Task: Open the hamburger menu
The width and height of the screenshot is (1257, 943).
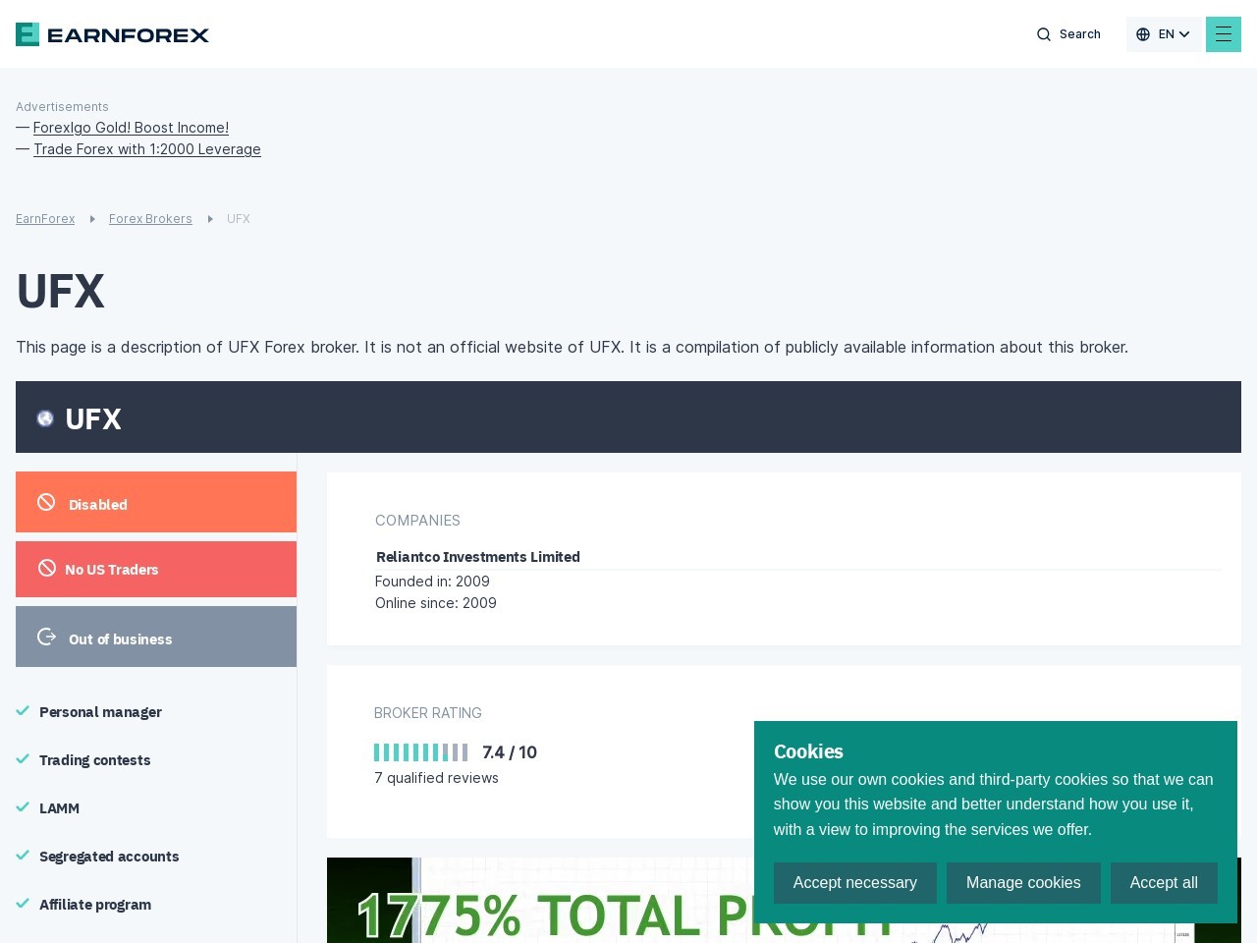Action: click(1223, 34)
